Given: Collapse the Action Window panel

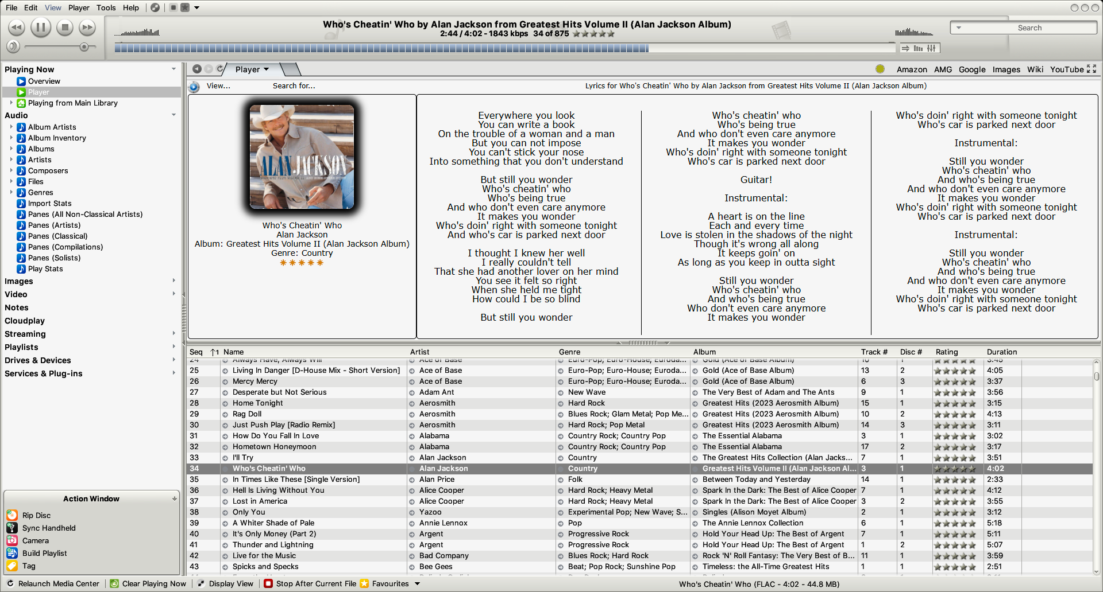Looking at the screenshot, I should click(x=174, y=499).
